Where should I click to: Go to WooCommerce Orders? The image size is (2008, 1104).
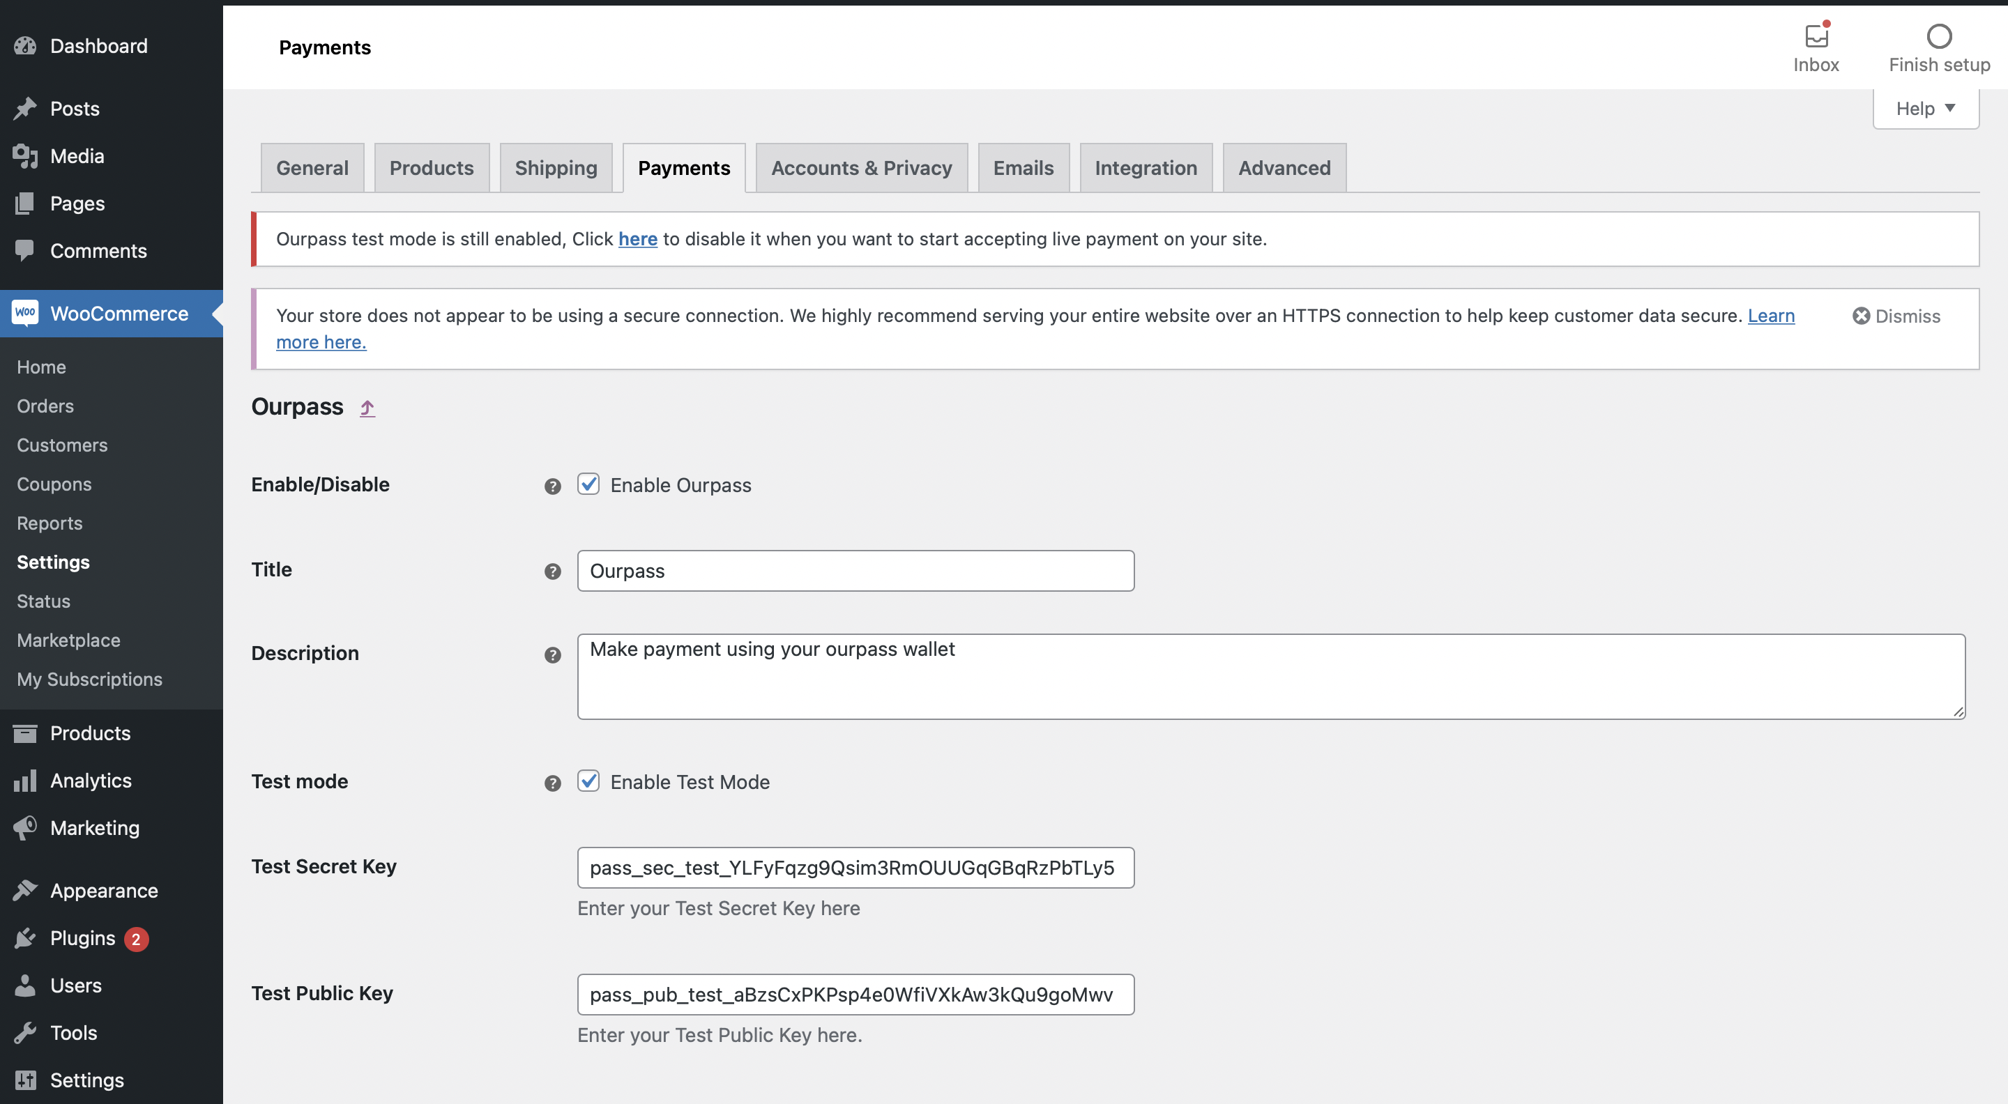pos(45,406)
